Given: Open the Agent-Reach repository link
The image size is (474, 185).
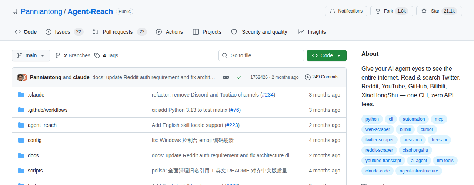Looking at the screenshot, I should click(x=90, y=11).
